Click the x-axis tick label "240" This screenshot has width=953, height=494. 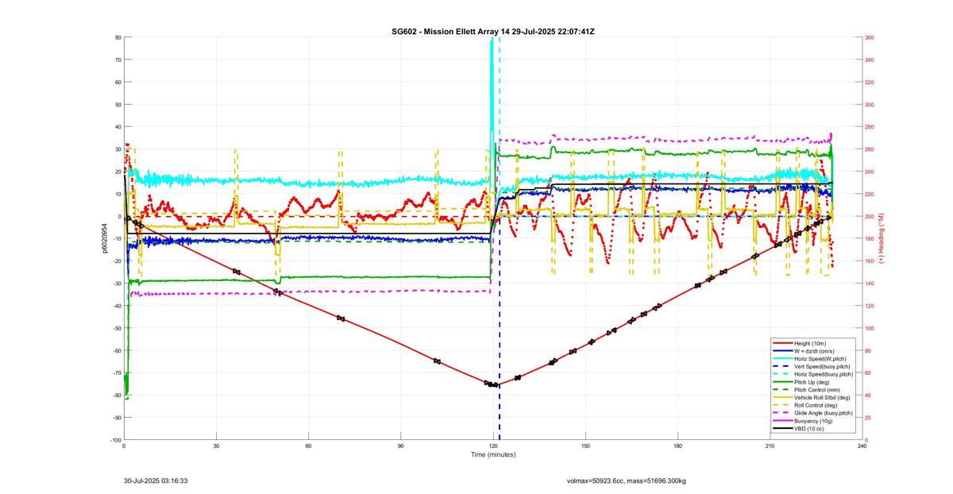tap(862, 446)
